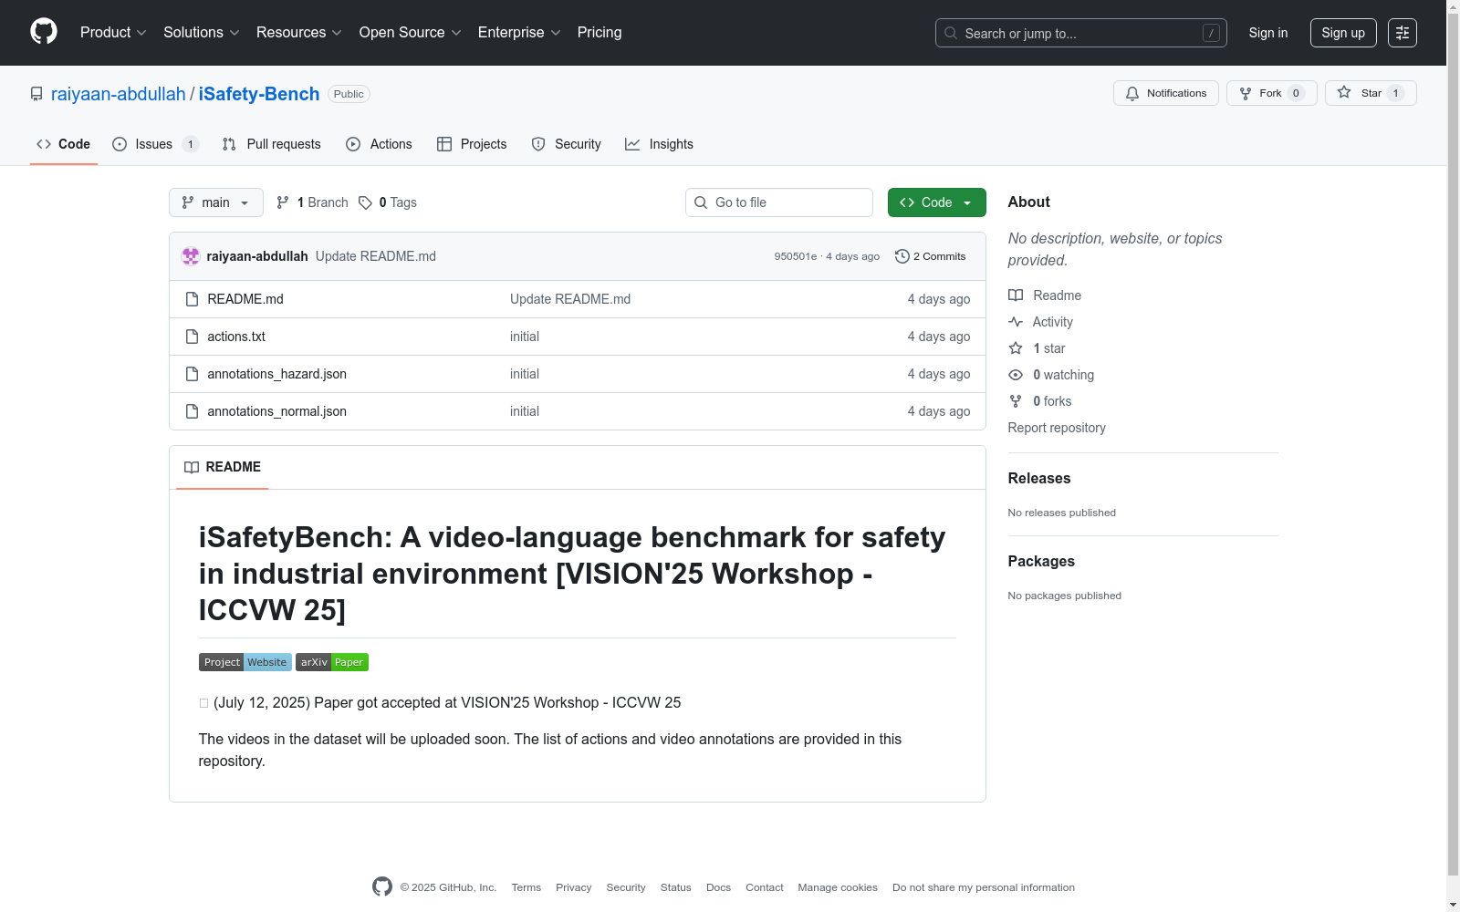Expand the green Code dropdown

click(937, 202)
